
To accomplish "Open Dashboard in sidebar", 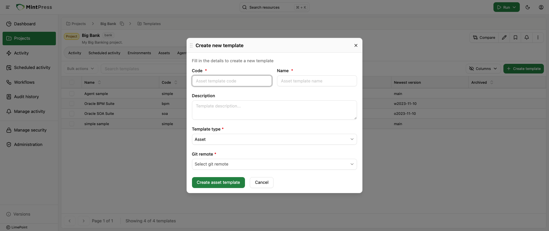I will tap(29, 24).
